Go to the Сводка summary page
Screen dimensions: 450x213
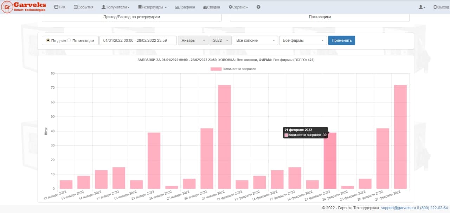click(212, 7)
